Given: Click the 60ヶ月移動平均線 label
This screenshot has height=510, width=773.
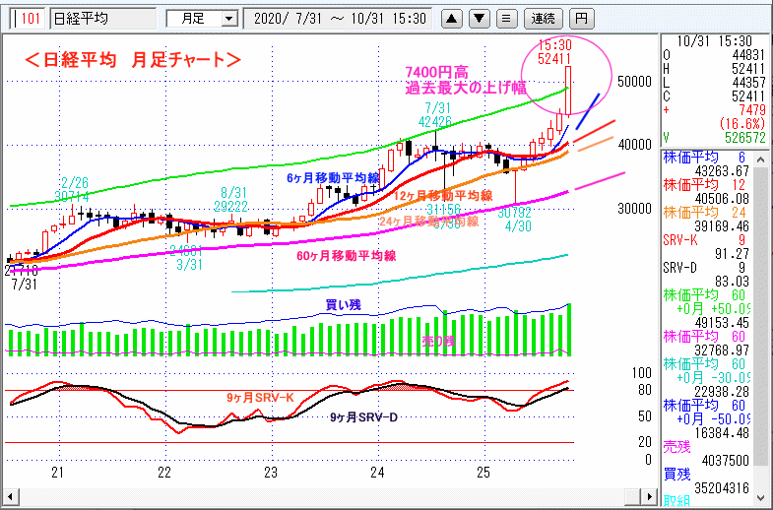Looking at the screenshot, I should (346, 256).
